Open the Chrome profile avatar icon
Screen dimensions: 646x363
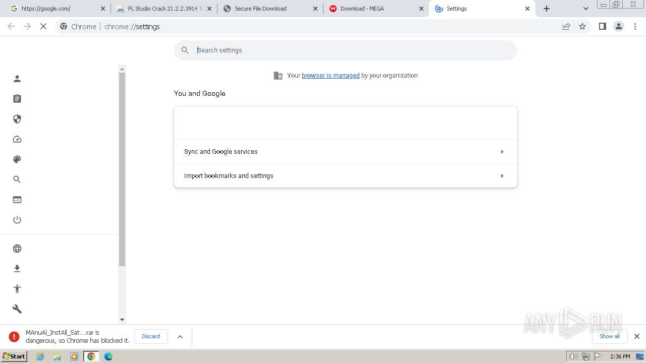[619, 26]
